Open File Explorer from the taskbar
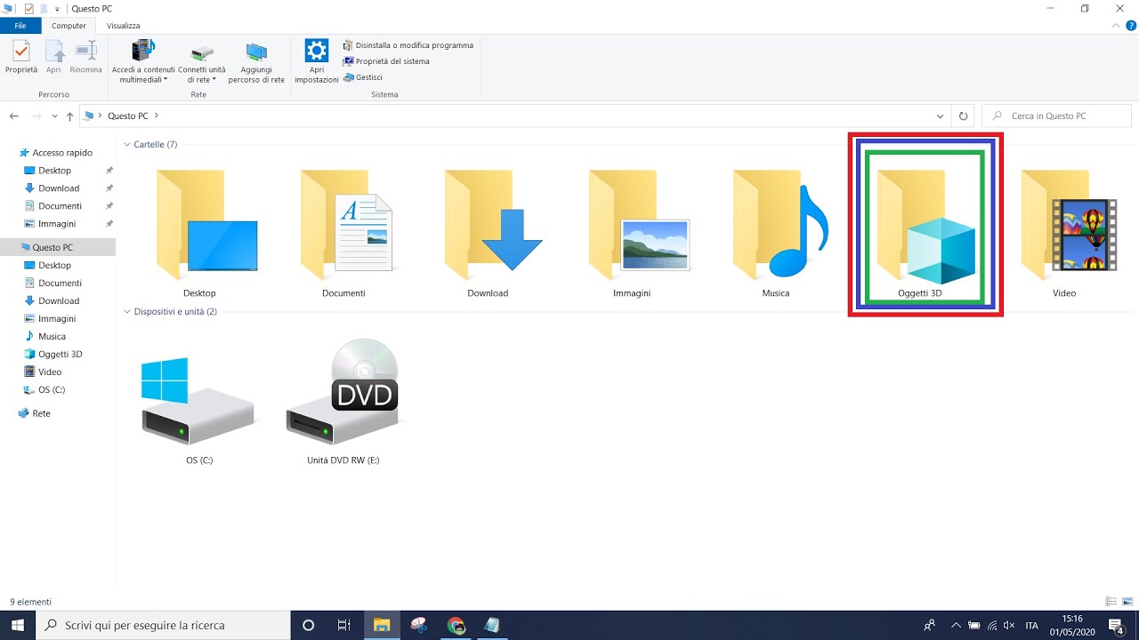Screen dimensions: 1139x640 382,625
